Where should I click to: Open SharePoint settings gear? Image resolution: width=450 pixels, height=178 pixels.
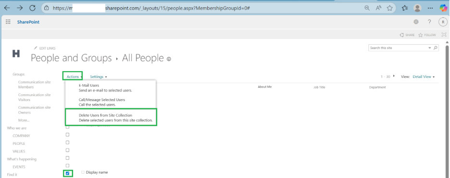pyautogui.click(x=416, y=22)
